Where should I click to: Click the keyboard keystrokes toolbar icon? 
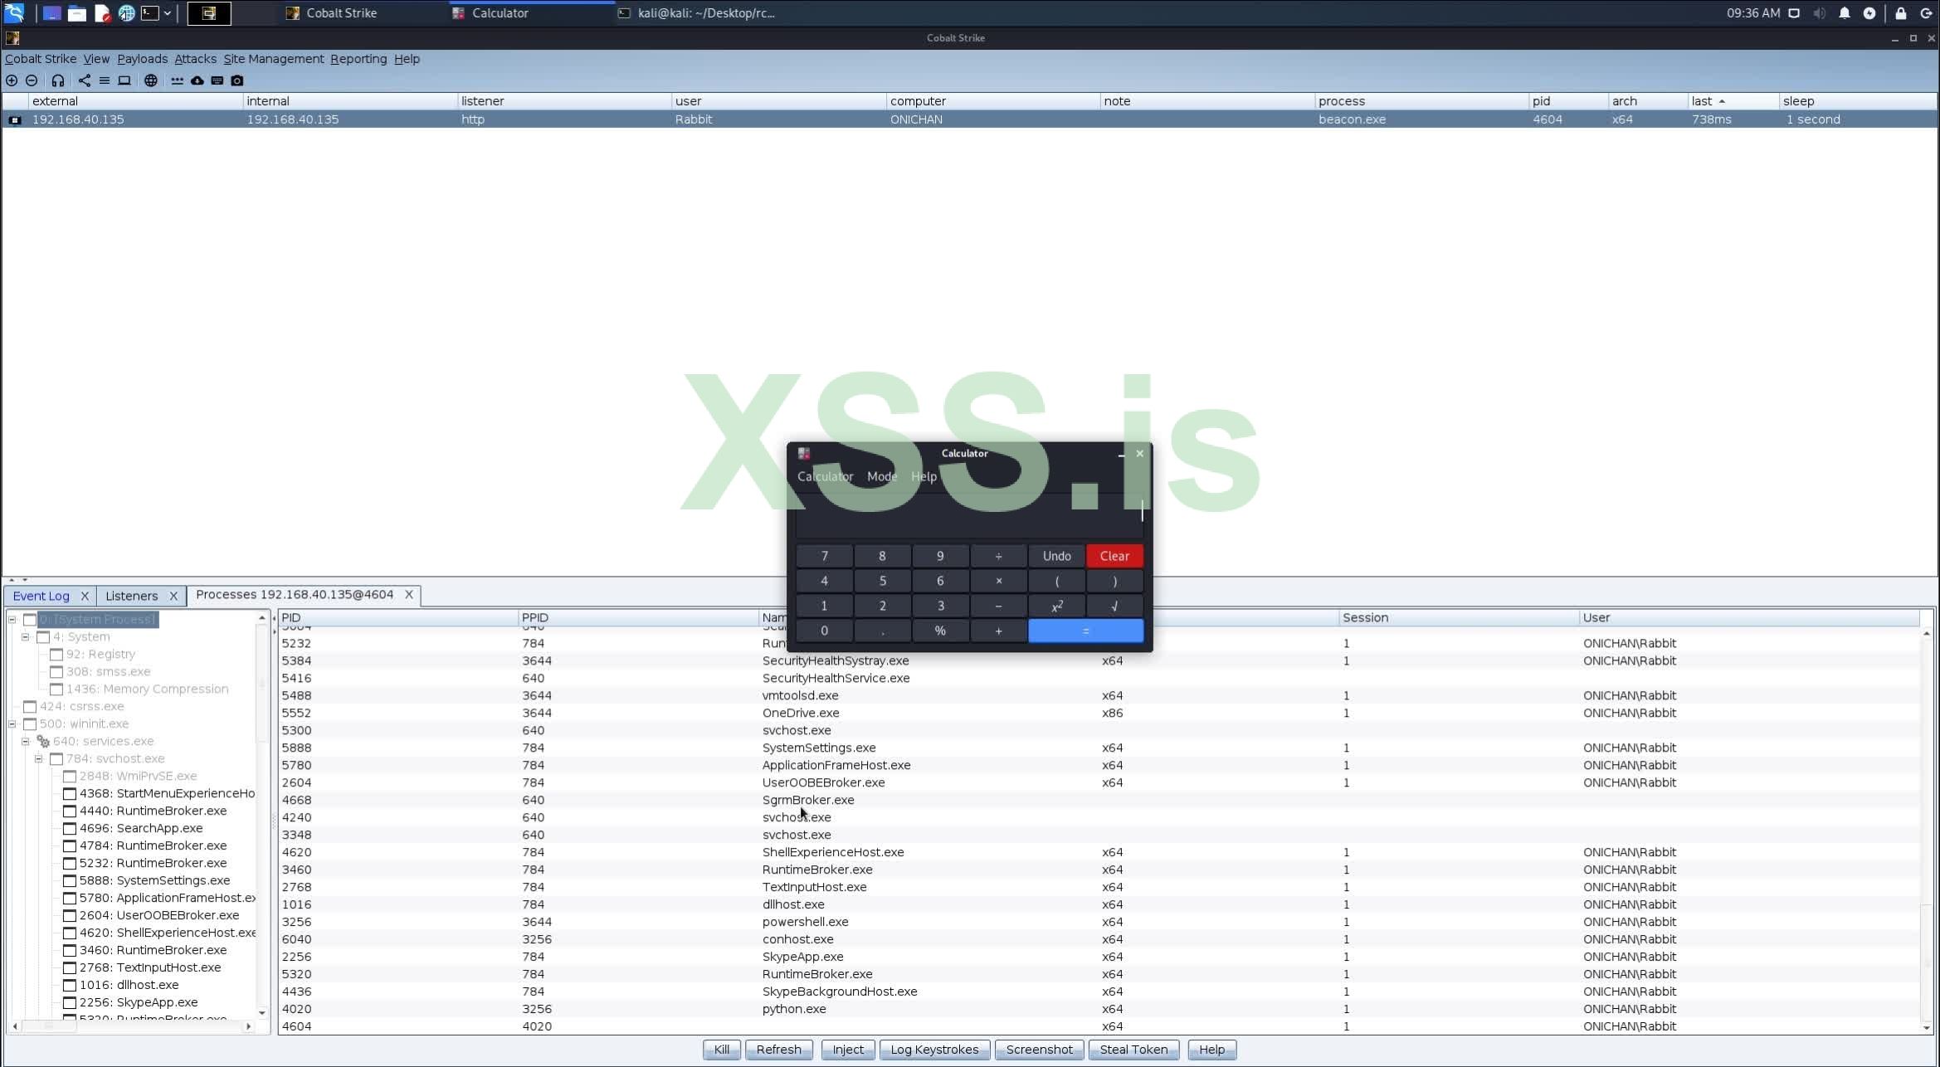point(217,80)
